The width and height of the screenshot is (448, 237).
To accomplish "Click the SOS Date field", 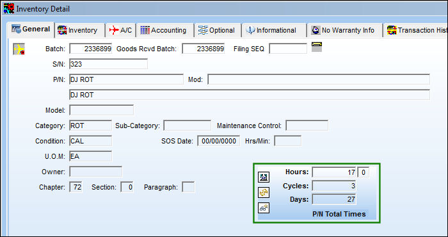I will pyautogui.click(x=219, y=141).
